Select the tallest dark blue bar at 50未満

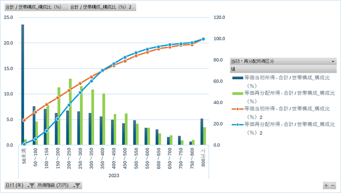click(x=23, y=84)
